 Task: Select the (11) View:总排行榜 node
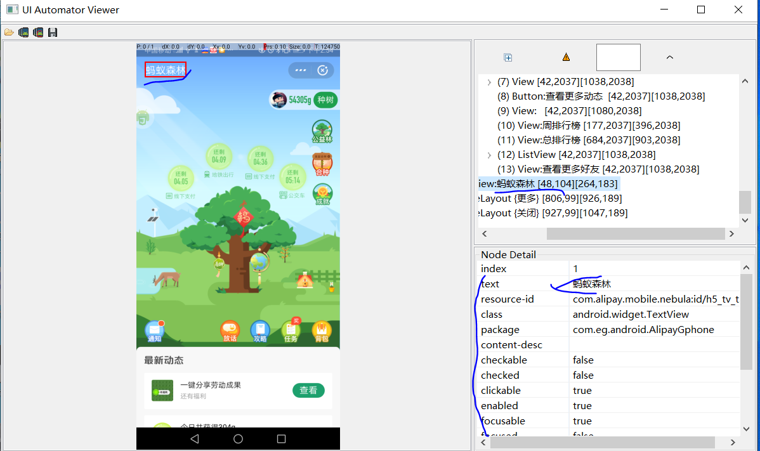589,140
